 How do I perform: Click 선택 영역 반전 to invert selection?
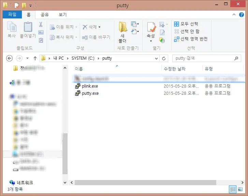pyautogui.click(x=191, y=39)
